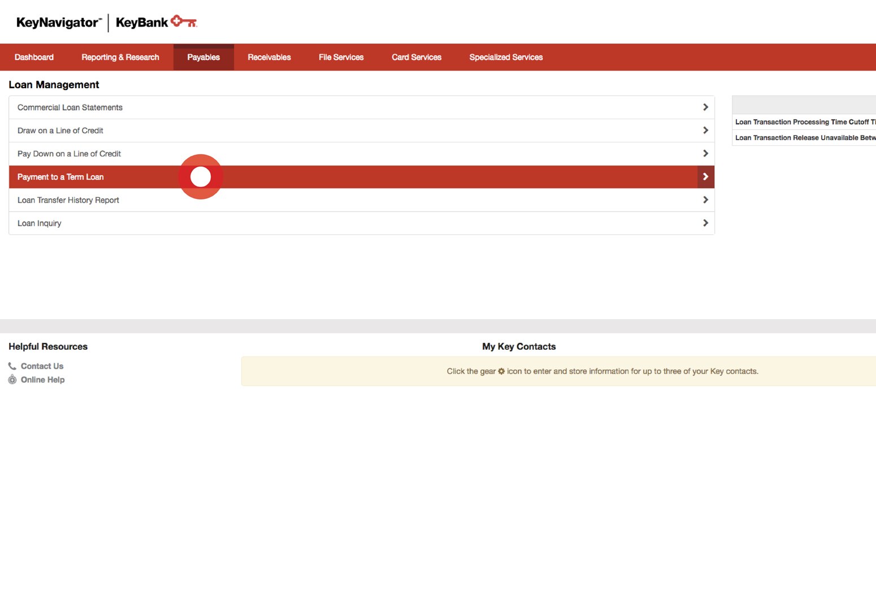Expand the Commercial Loan Statements row chevron
The height and width of the screenshot is (614, 876).
pyautogui.click(x=705, y=106)
